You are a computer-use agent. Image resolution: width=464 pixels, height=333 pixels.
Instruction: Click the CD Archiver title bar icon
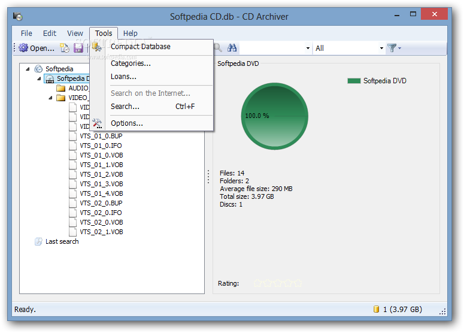click(18, 16)
